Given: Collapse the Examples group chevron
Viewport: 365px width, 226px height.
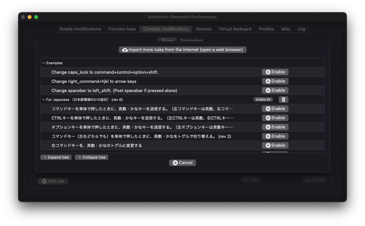Looking at the screenshot, I should pyautogui.click(x=44, y=63).
